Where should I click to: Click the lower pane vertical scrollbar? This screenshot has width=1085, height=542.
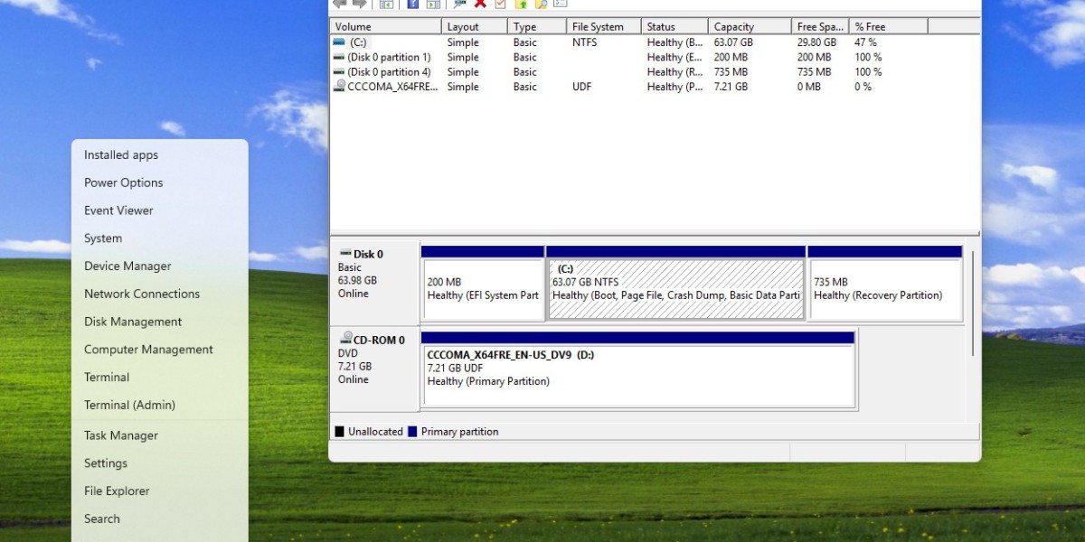click(x=973, y=303)
